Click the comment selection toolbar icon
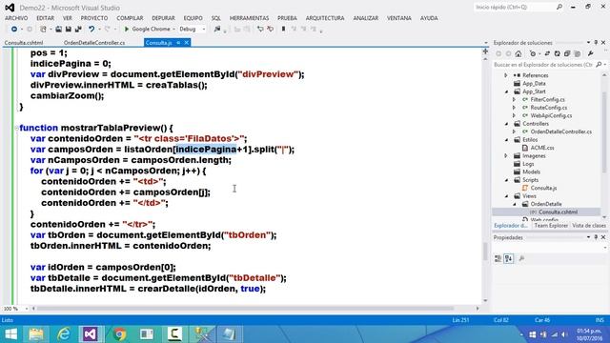Viewport: 610px width, 343px height. [260, 30]
